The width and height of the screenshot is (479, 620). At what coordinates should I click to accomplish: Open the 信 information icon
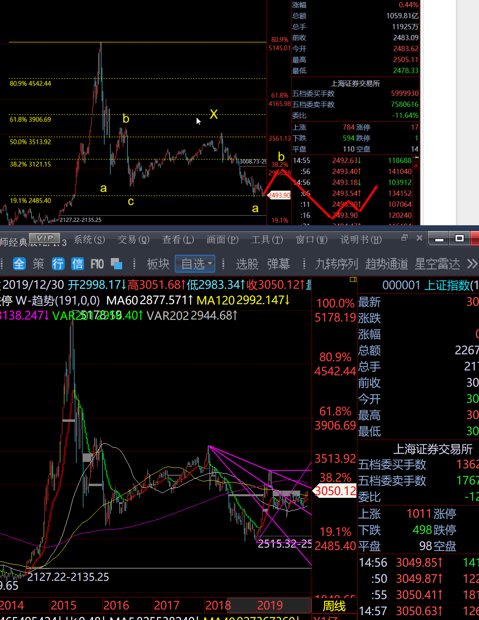pyautogui.click(x=77, y=264)
